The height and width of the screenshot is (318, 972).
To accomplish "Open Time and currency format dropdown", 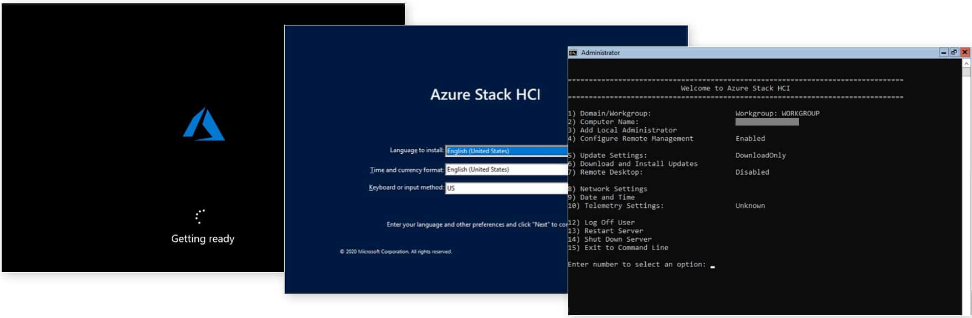I will click(x=506, y=170).
